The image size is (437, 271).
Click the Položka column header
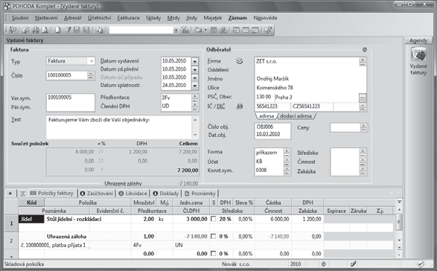(x=88, y=203)
